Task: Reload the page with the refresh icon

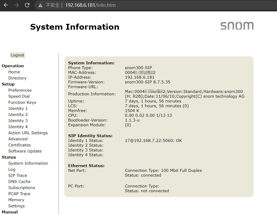Action: point(27,5)
